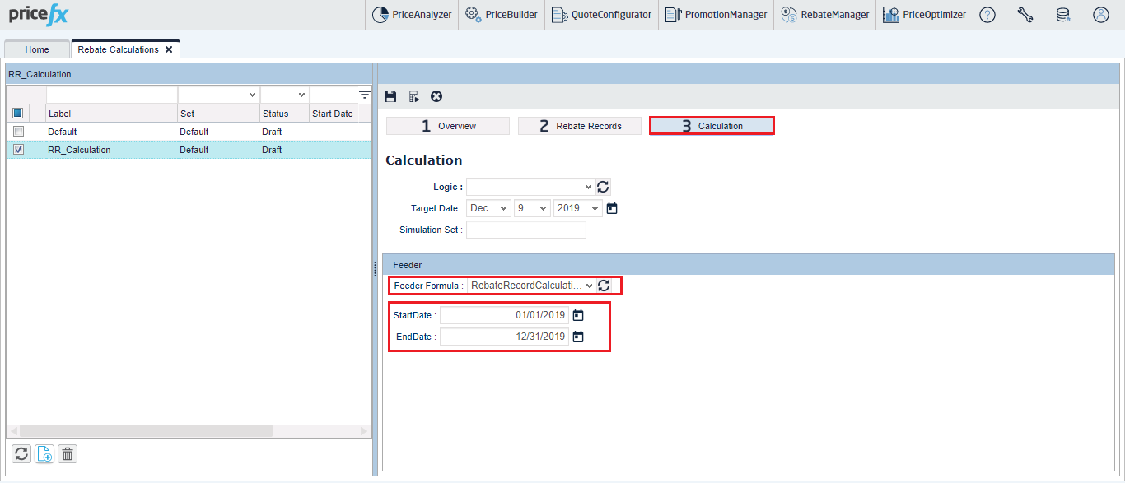Image resolution: width=1125 pixels, height=483 pixels.
Task: Delete selected calculation with trash icon
Action: tap(68, 453)
